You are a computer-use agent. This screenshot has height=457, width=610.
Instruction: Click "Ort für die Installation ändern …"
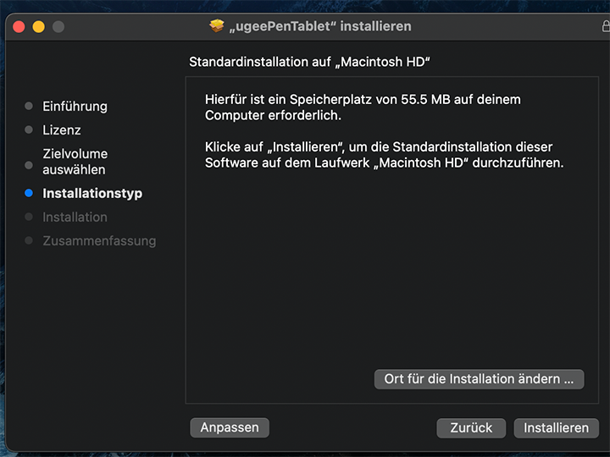coord(479,379)
